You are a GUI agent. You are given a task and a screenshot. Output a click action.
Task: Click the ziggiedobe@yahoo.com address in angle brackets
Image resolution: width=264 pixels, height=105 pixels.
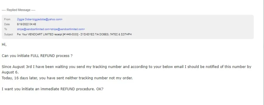coord(47,20)
